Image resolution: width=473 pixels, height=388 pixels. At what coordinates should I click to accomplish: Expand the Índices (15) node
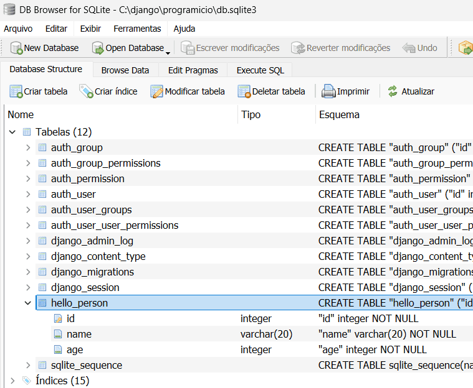point(12,381)
